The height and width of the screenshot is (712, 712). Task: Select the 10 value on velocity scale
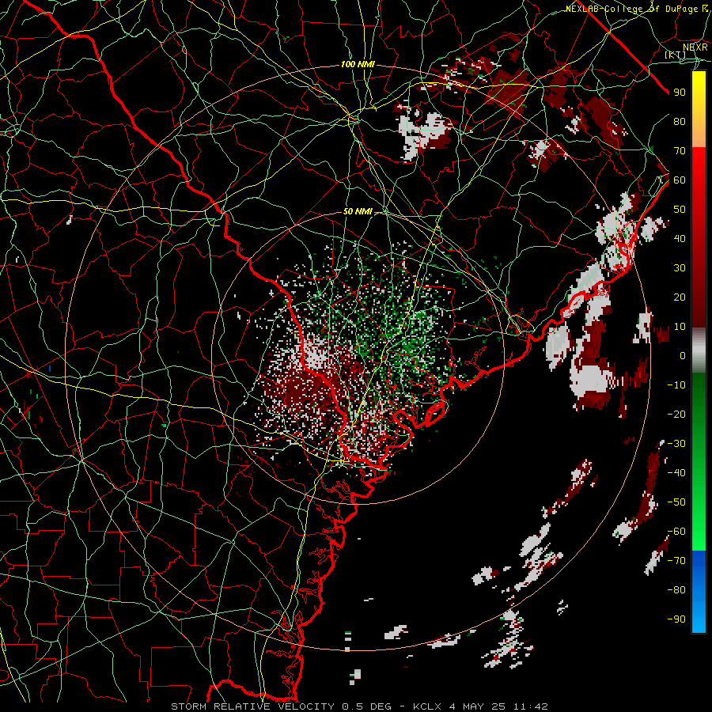tap(680, 327)
